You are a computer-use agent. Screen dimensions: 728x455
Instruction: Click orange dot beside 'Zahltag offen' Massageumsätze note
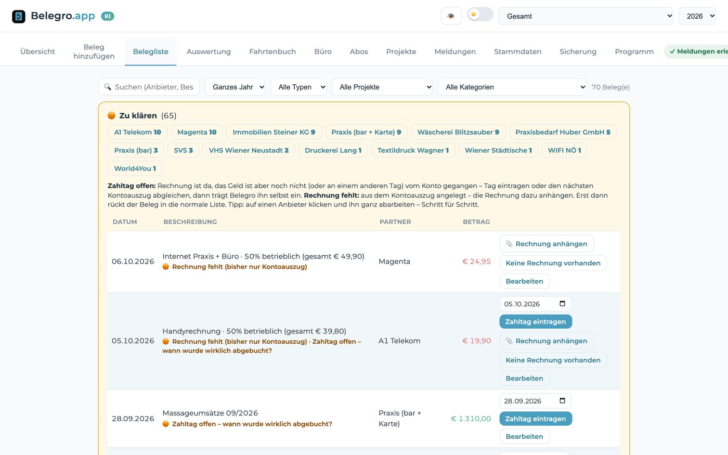166,424
